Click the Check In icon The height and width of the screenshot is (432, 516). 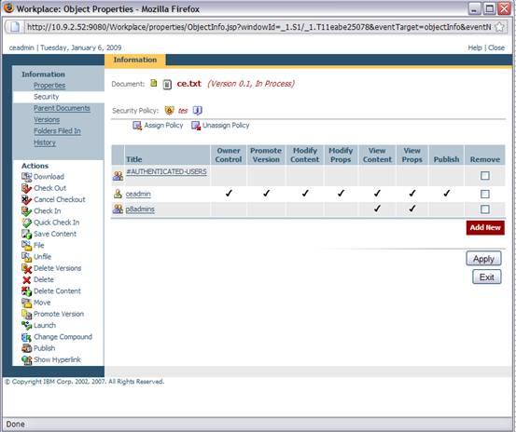pos(26,211)
